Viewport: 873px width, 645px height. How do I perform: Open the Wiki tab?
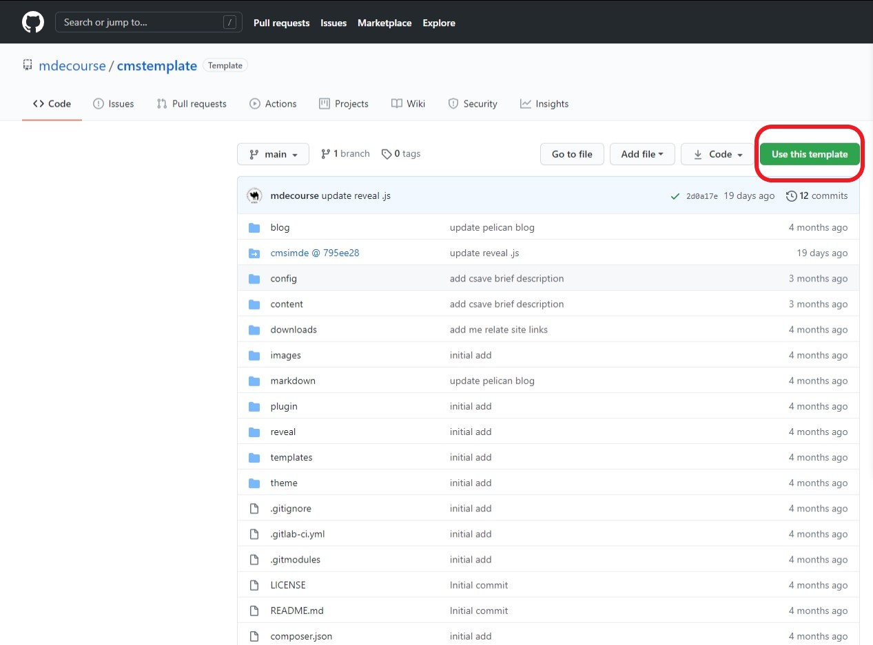coord(408,104)
